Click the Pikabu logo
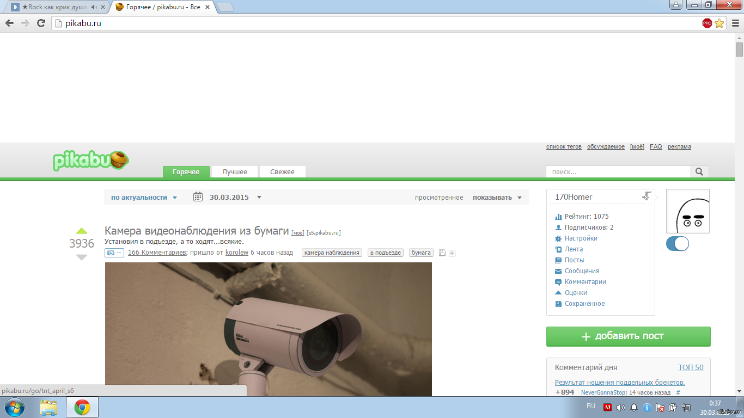 91,160
